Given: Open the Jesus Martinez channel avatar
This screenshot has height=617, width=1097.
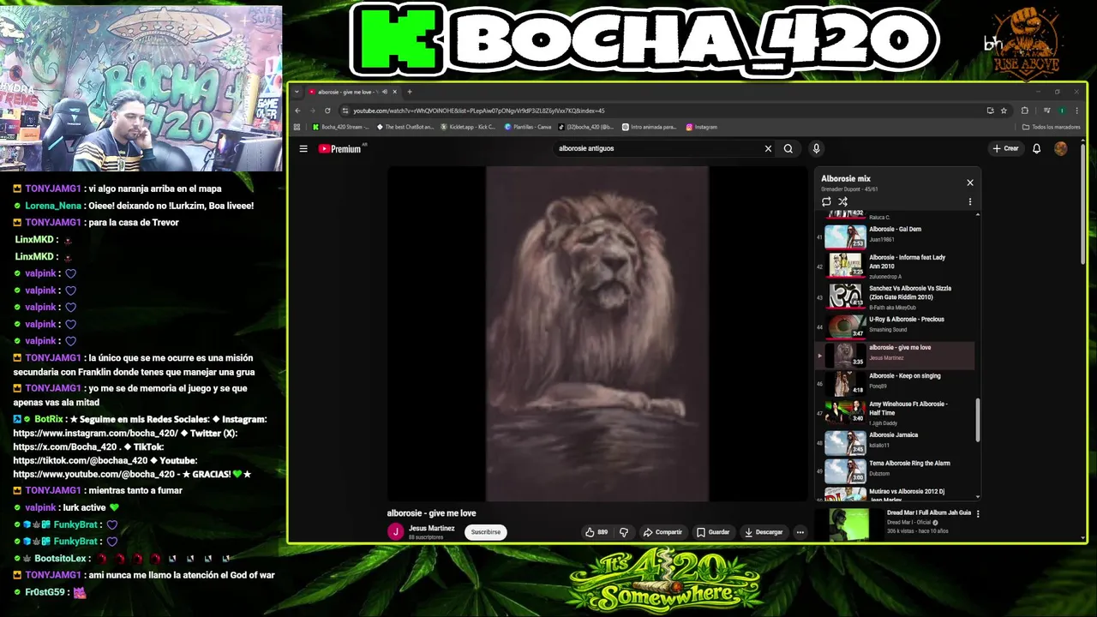Looking at the screenshot, I should coord(395,531).
